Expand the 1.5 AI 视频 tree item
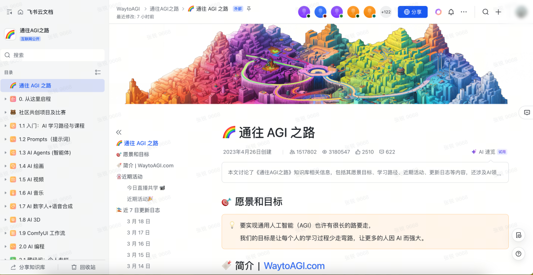533x275 pixels. point(5,180)
